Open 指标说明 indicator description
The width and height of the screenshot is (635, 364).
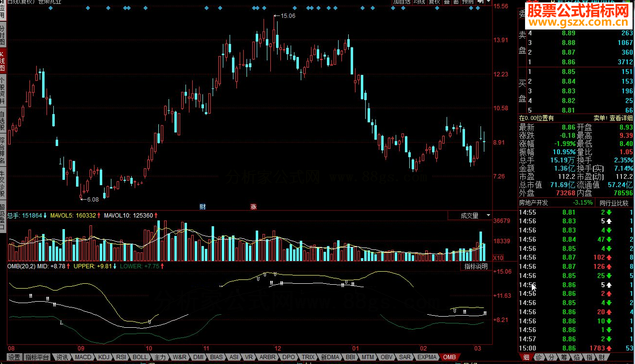pyautogui.click(x=476, y=266)
